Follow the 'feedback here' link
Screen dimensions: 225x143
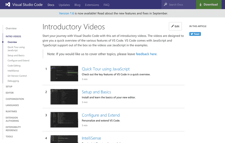tap(146, 54)
